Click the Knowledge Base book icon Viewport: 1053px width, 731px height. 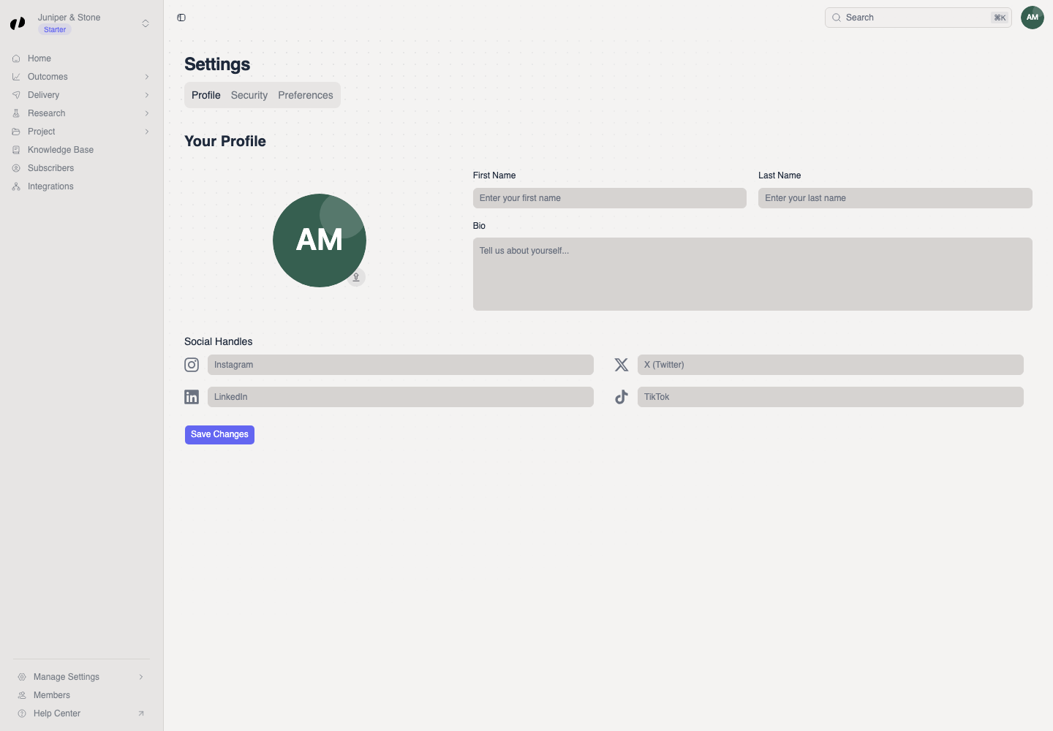[x=16, y=150]
